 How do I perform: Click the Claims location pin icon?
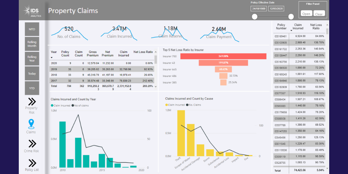31,124
